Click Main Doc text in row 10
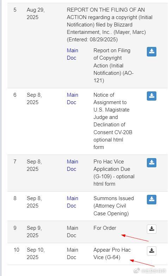The image size is (168, 276). click(x=73, y=253)
